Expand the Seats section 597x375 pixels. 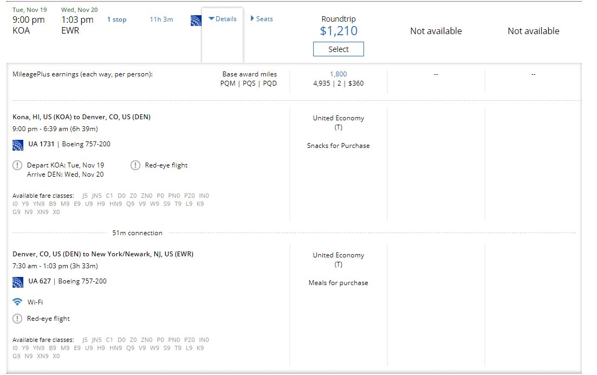point(262,18)
